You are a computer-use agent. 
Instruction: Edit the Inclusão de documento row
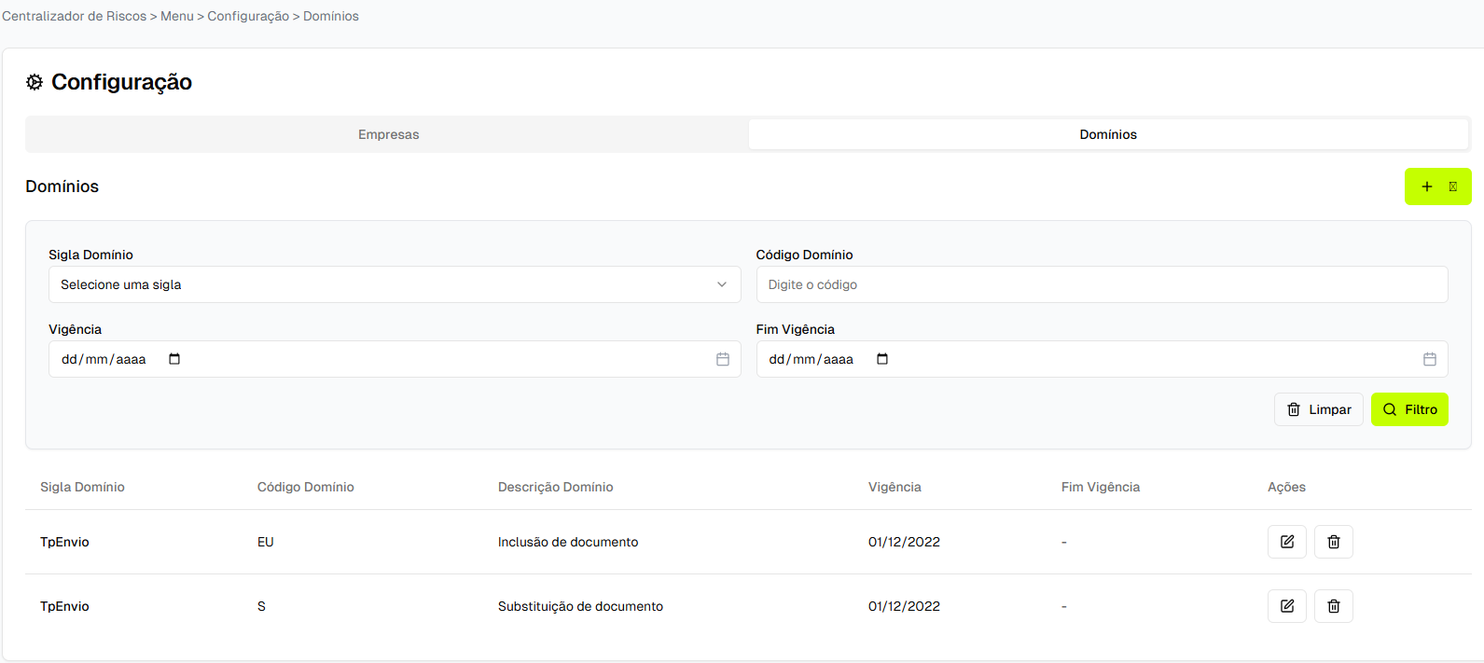[x=1286, y=542]
